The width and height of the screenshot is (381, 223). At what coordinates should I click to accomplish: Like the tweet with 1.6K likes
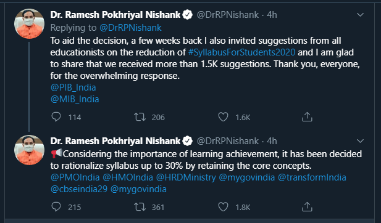(x=223, y=117)
